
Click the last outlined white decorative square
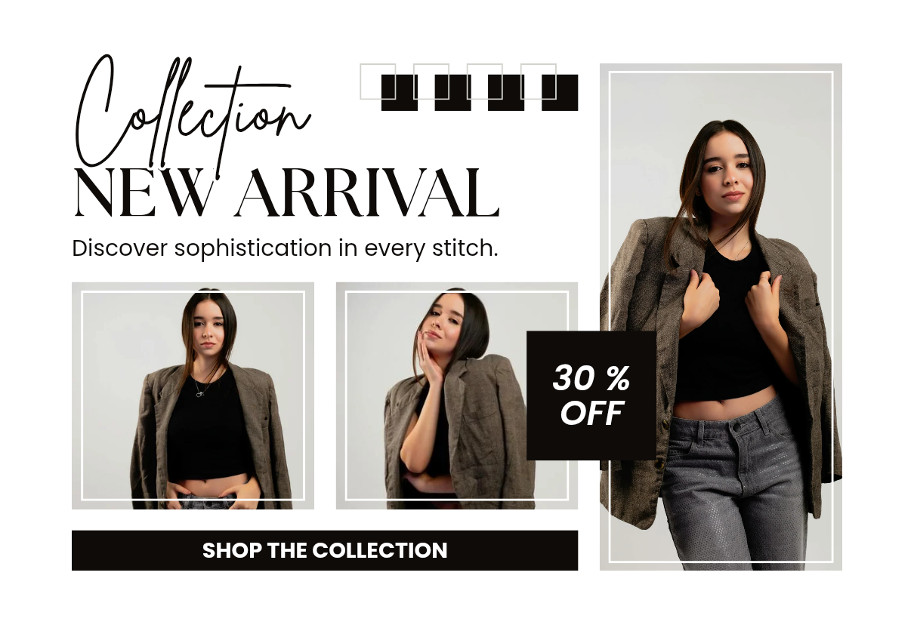click(539, 82)
